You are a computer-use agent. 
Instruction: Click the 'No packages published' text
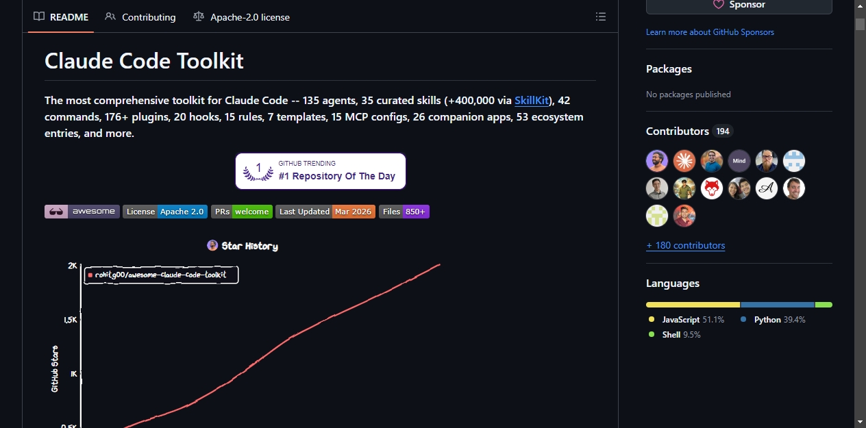(x=689, y=95)
